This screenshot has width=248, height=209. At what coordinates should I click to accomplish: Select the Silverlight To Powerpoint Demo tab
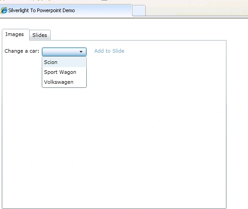coord(66,11)
